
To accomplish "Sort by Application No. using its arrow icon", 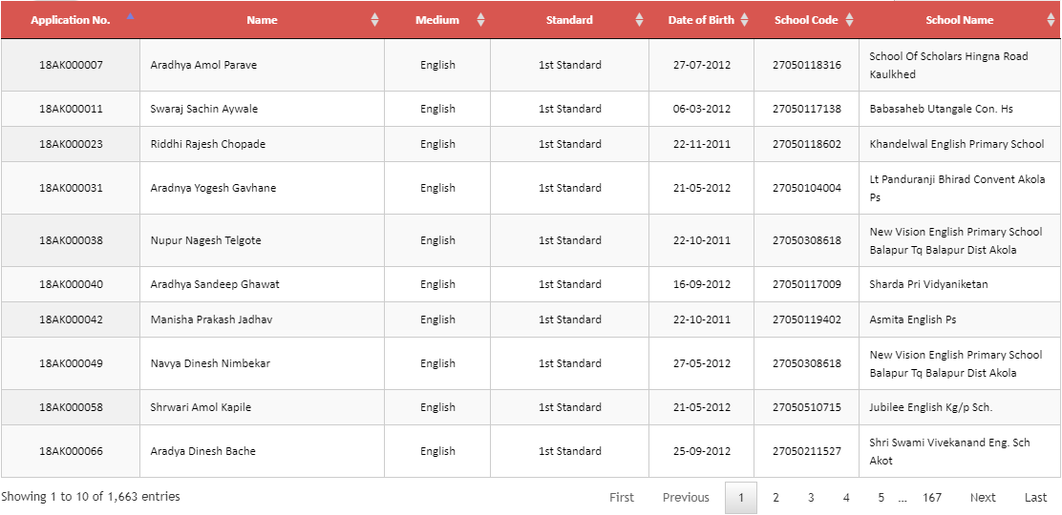I will pyautogui.click(x=131, y=15).
